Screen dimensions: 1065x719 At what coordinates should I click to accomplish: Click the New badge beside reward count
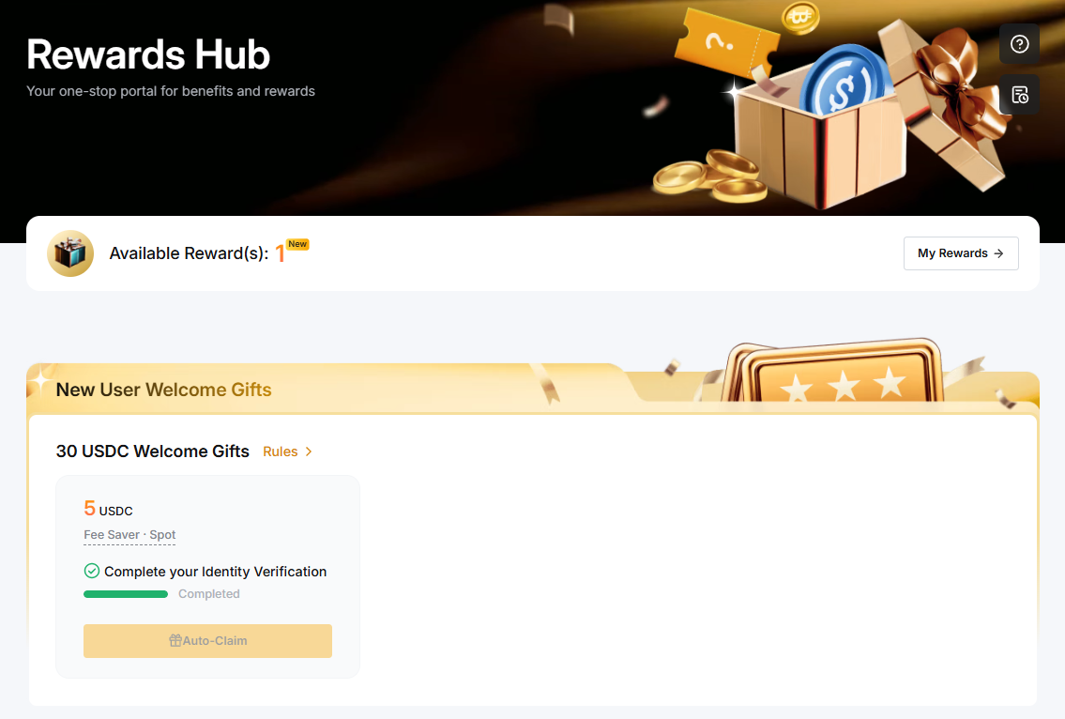297,244
